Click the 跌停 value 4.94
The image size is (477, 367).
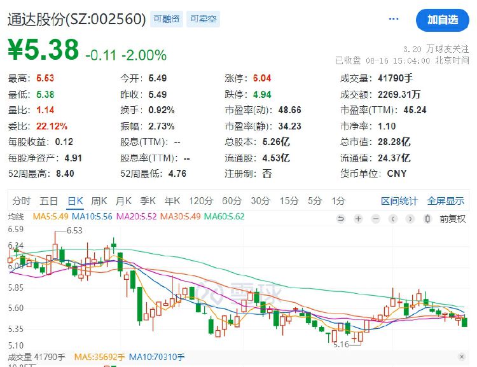[262, 95]
